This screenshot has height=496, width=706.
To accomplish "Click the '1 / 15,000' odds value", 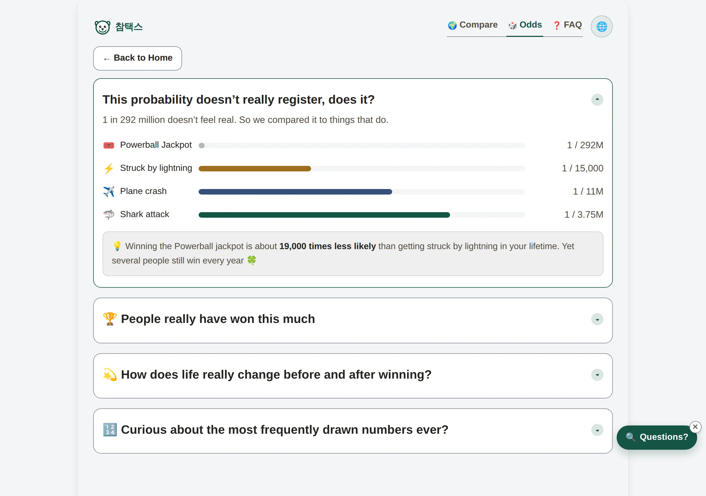I will (582, 168).
